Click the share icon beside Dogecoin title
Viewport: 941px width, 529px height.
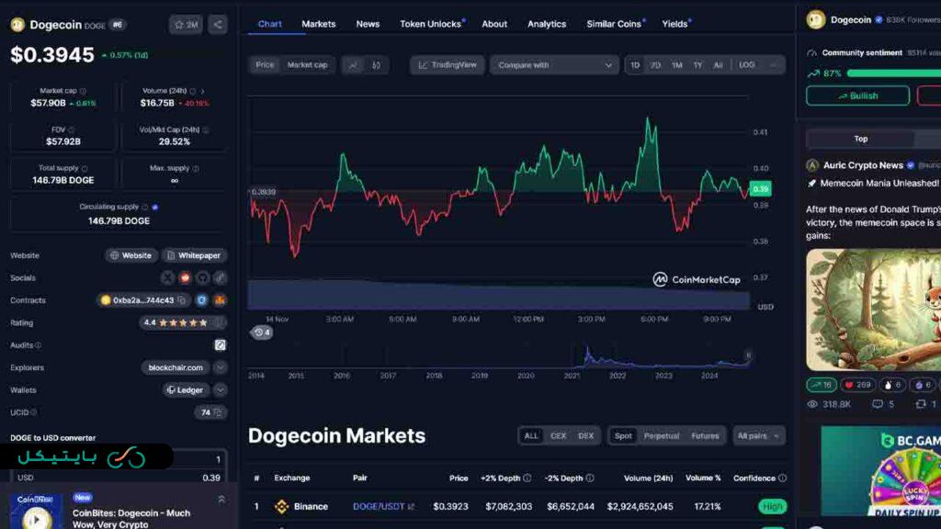click(x=218, y=25)
